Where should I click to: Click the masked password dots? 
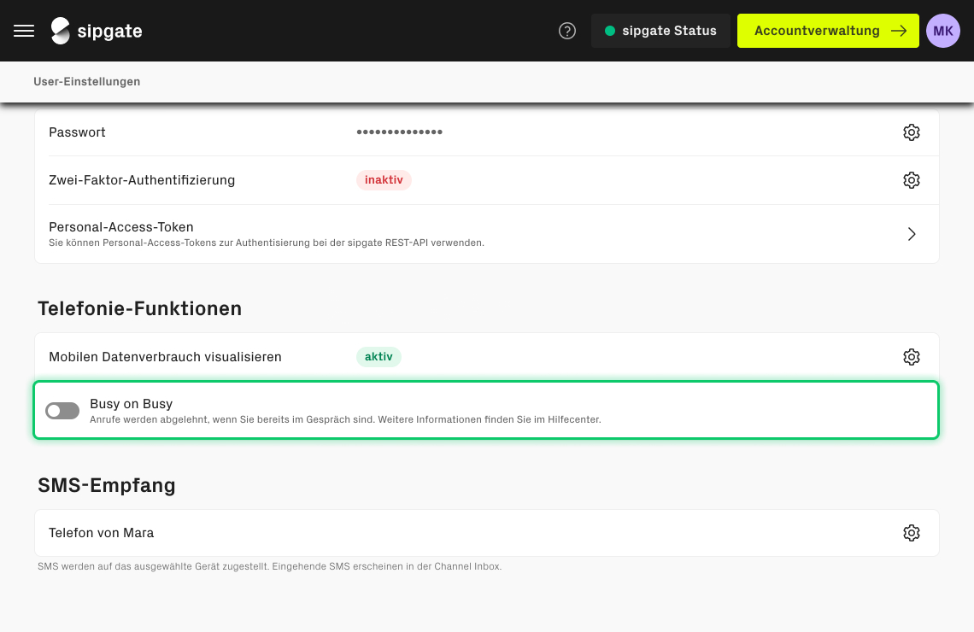pos(399,132)
